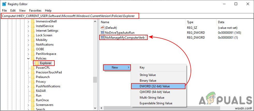The height and width of the screenshot is (111, 254).
Task: Click the Prelaunch folder icon
Action: point(33,77)
